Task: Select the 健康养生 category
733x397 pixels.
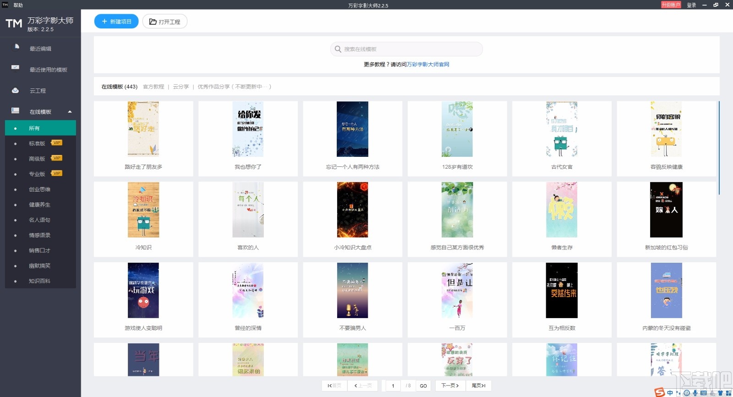Action: 40,204
